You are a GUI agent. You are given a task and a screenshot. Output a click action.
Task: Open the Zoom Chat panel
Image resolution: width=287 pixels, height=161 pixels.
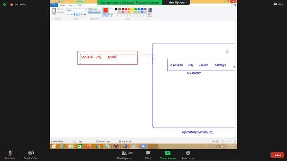pos(148,155)
